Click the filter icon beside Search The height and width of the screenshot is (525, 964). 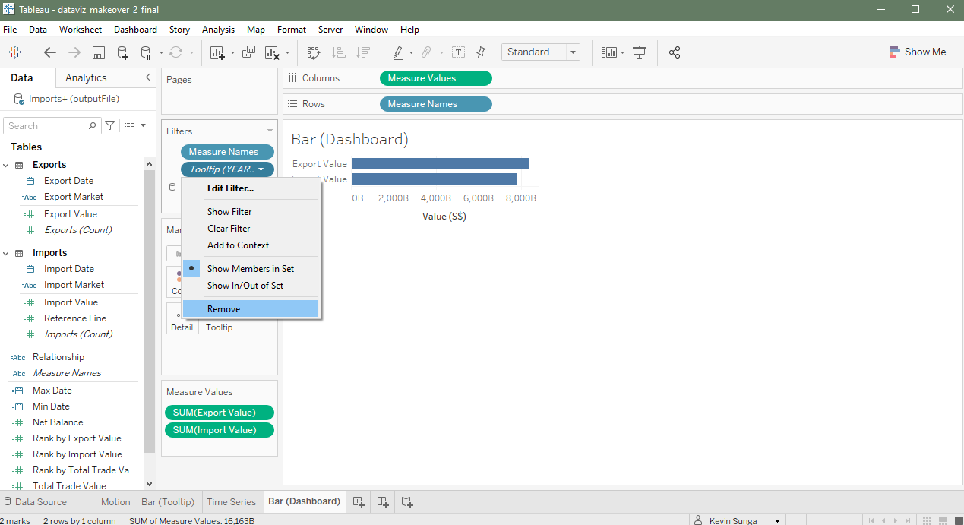tap(110, 125)
